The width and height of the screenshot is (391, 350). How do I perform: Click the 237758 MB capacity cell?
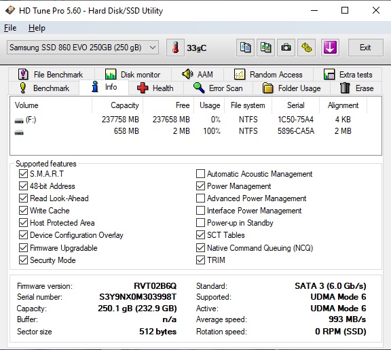click(120, 120)
